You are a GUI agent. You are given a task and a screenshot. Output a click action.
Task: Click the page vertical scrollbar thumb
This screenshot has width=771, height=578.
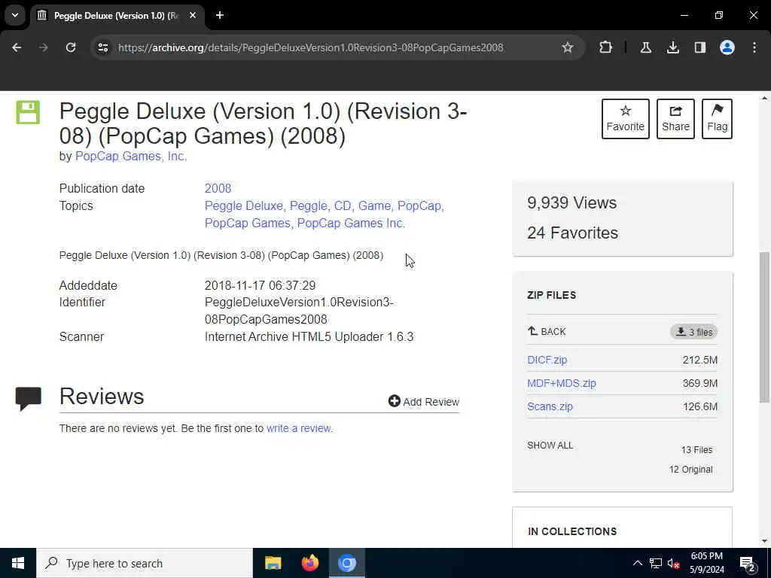point(764,327)
